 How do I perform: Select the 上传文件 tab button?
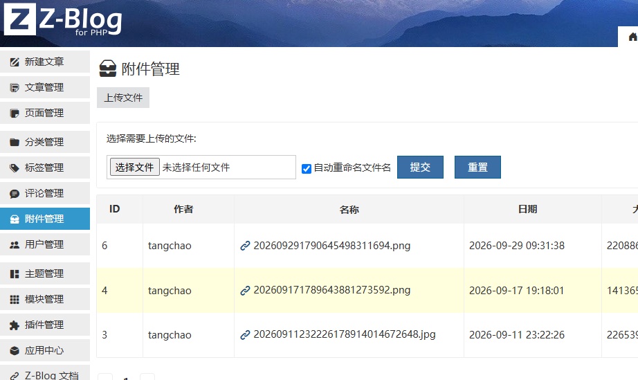[x=123, y=98]
